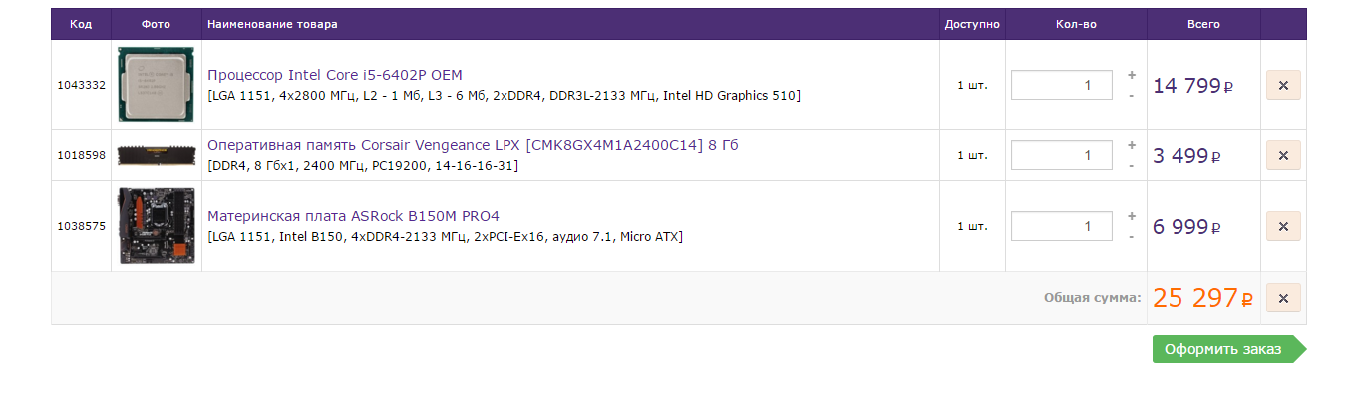Clear the entire cart via total row X
This screenshot has height=415, width=1348.
pos(1283,298)
